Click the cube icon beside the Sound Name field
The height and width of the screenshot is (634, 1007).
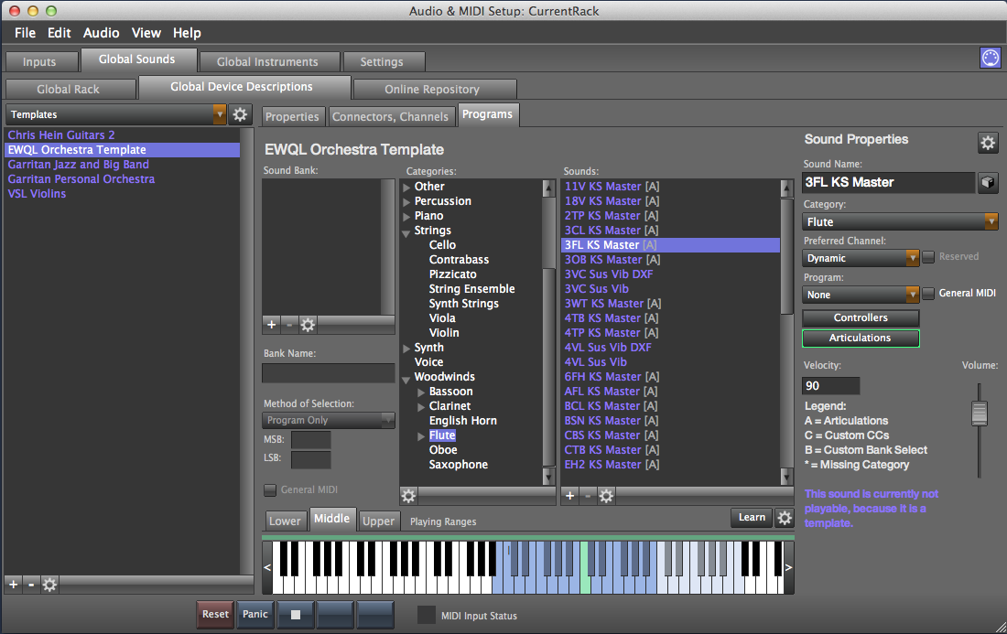point(987,182)
